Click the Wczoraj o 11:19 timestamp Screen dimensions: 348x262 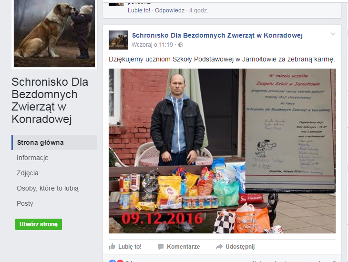tap(152, 45)
